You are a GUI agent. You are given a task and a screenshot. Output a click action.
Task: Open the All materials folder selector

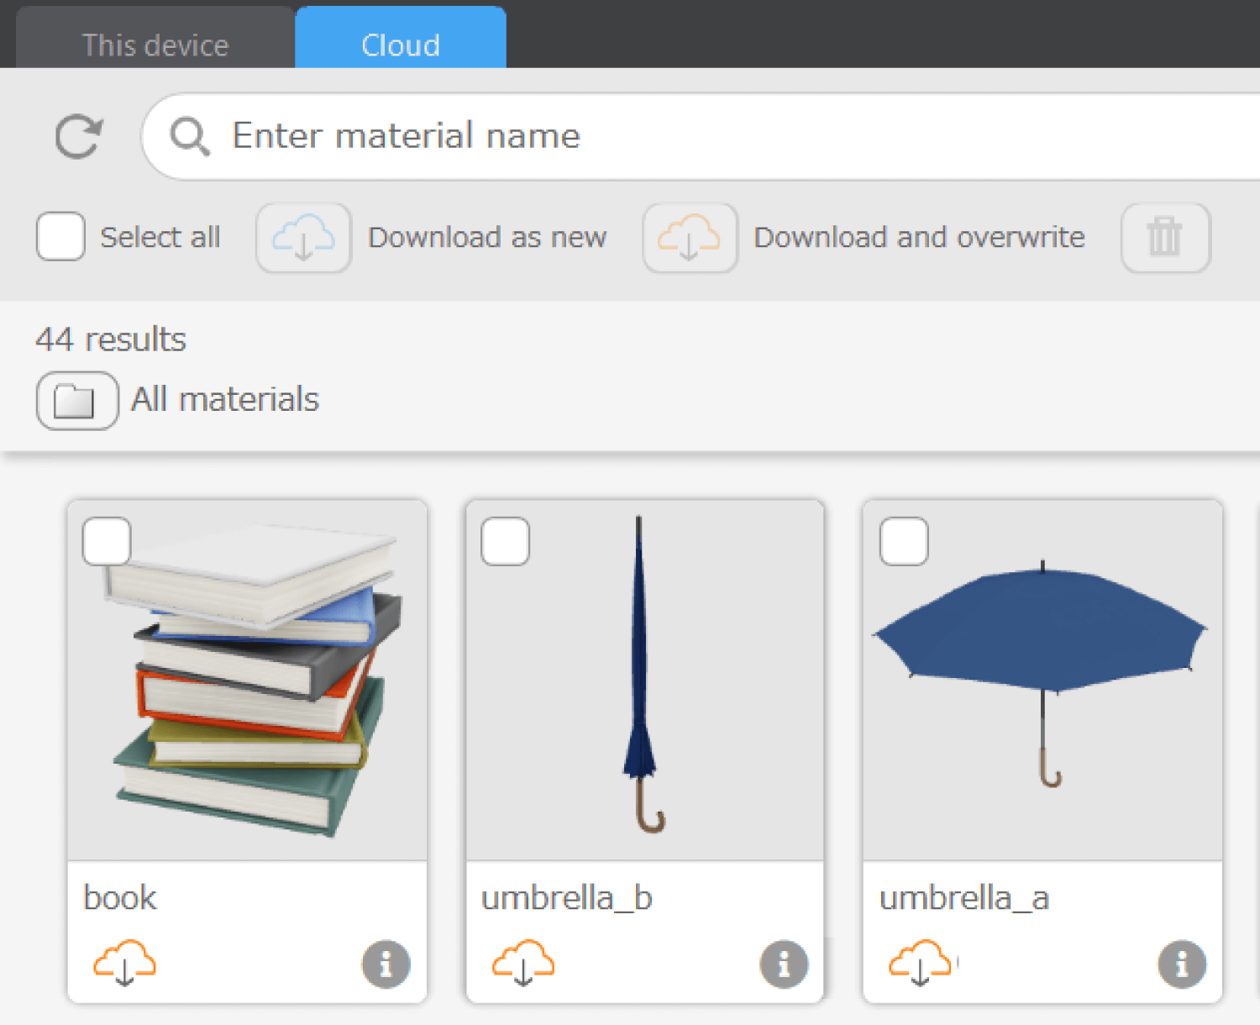(x=77, y=401)
